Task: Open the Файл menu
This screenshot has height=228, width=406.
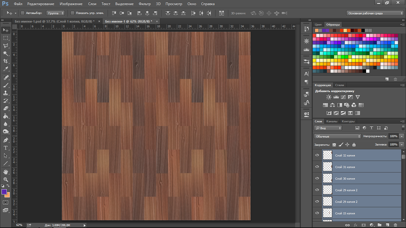Action: tap(18, 4)
